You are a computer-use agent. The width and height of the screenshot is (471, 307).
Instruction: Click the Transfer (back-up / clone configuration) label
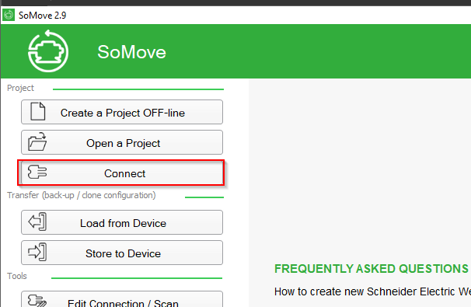pos(82,195)
